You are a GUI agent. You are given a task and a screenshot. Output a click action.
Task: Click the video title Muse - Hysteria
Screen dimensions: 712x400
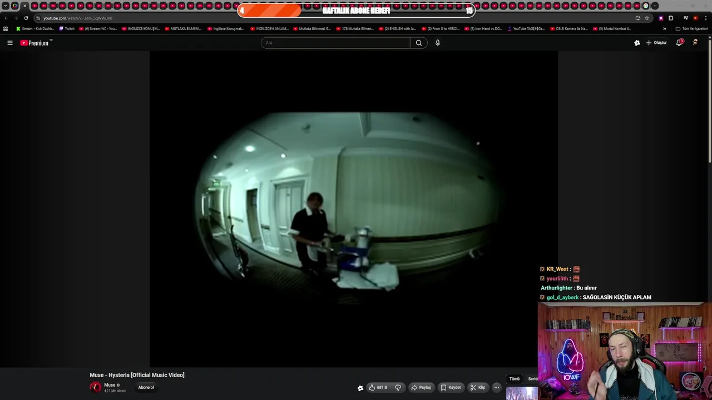(137, 375)
